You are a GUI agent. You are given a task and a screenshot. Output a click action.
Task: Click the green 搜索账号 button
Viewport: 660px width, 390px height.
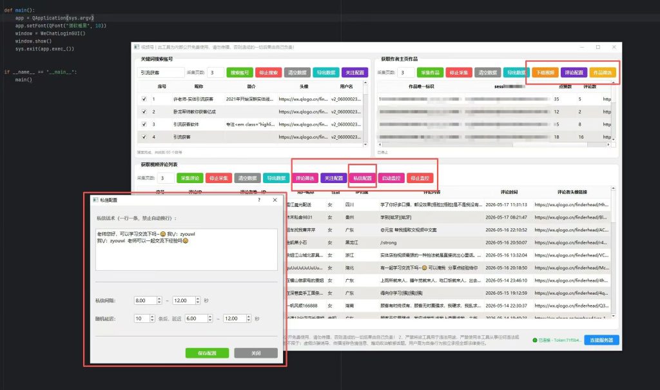tap(240, 72)
